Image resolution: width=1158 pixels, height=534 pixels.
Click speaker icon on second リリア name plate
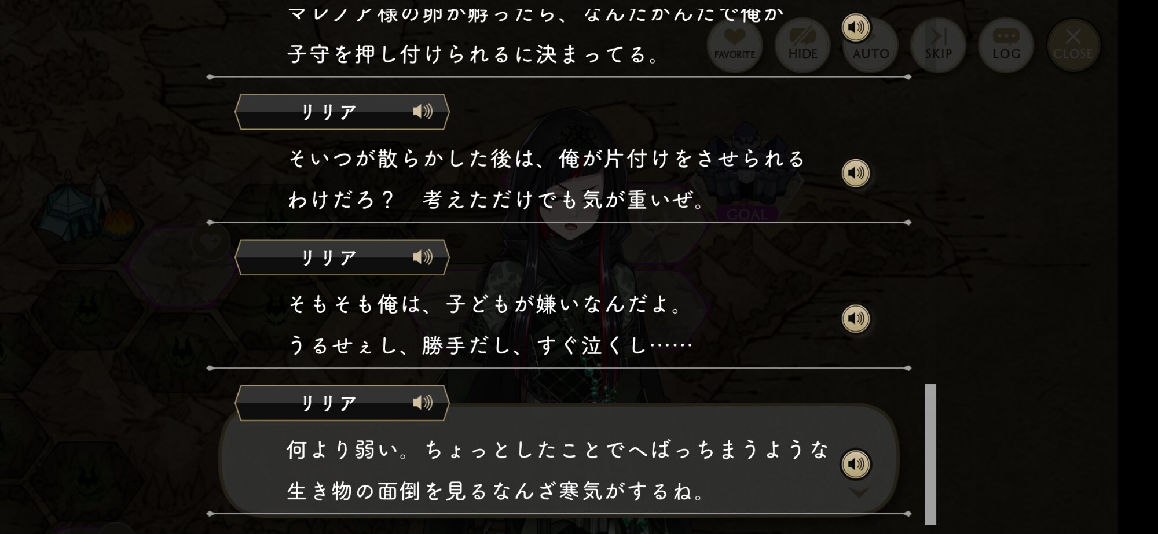[x=423, y=257]
